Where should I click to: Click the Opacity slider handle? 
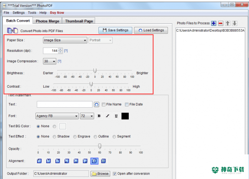point(100,146)
